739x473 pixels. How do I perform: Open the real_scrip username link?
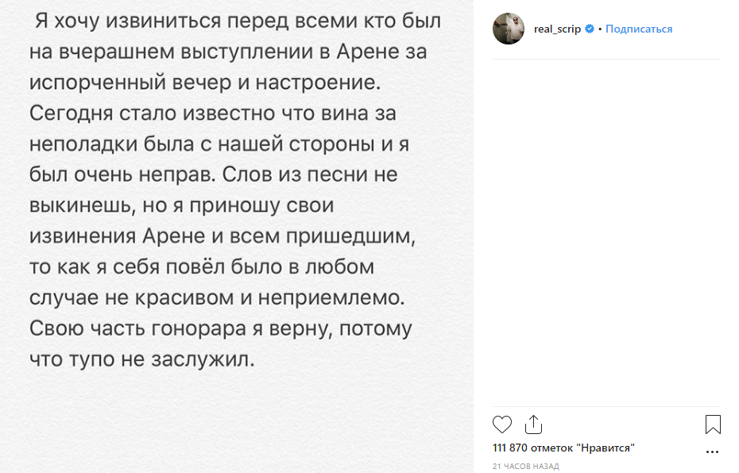coord(557,29)
